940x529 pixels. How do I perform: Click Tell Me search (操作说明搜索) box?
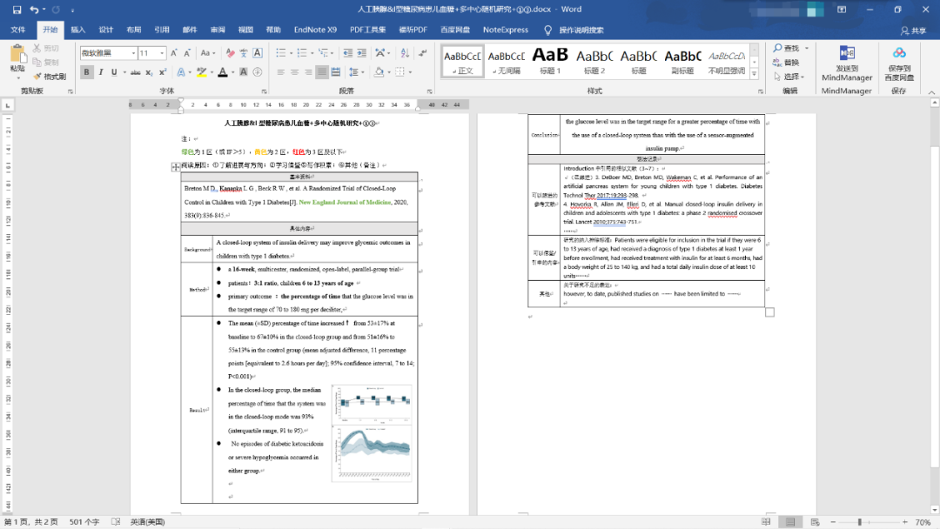click(x=574, y=30)
